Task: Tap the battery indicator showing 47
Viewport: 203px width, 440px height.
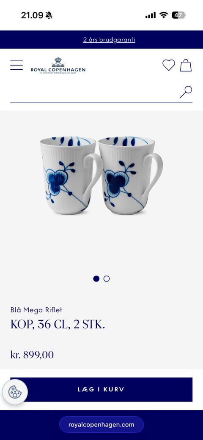Action: click(x=178, y=15)
